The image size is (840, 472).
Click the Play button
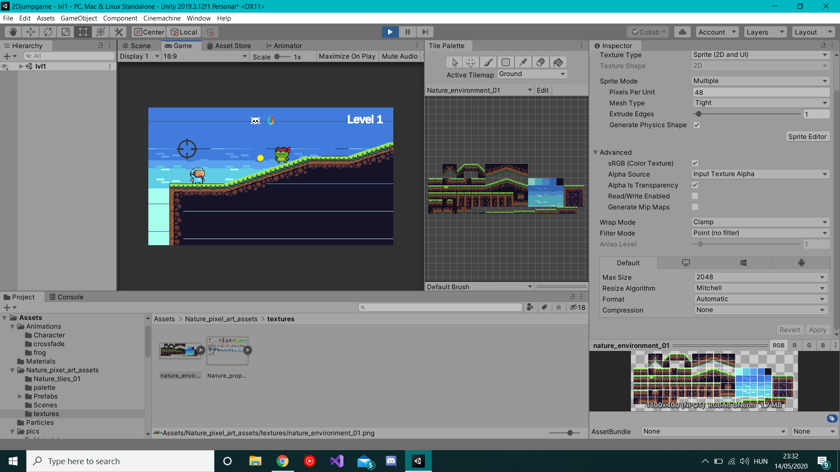tap(390, 32)
